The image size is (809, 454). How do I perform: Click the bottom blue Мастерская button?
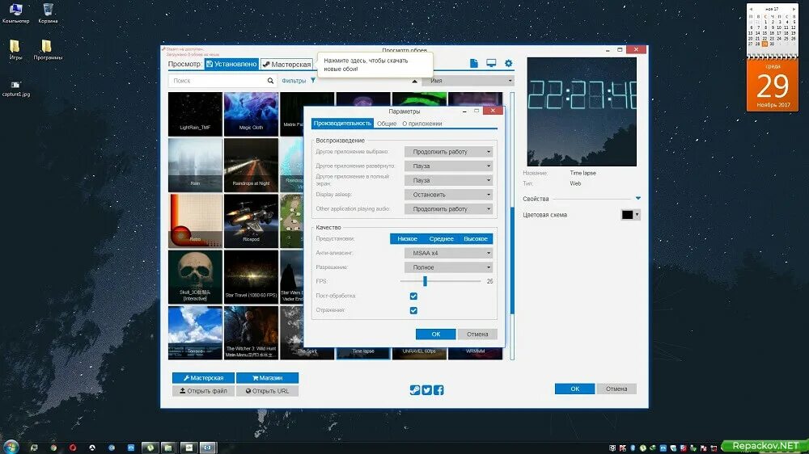click(x=203, y=378)
